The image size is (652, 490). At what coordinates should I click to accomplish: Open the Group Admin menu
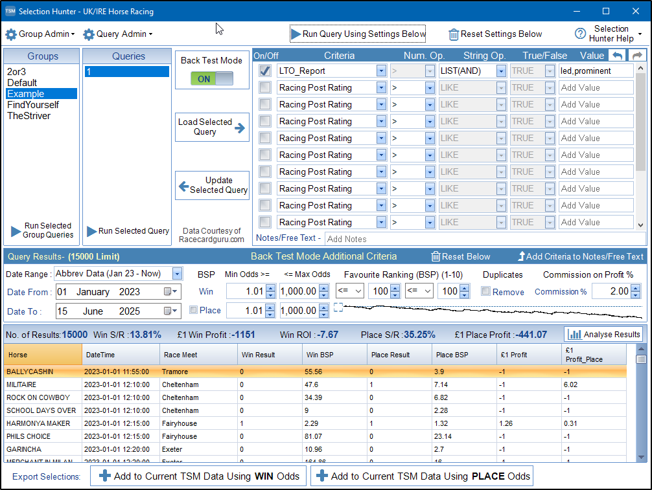click(40, 34)
